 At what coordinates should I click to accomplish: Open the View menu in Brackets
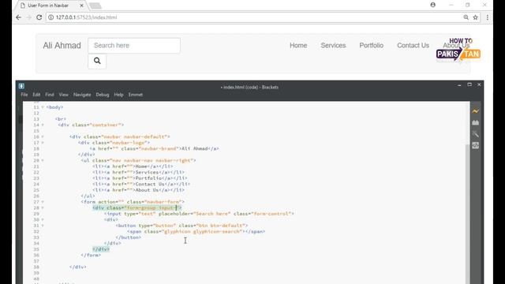[63, 95]
